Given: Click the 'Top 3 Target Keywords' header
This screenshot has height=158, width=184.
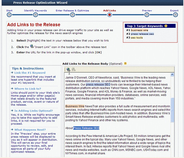Looking at the screenshot, I should click(x=145, y=26).
